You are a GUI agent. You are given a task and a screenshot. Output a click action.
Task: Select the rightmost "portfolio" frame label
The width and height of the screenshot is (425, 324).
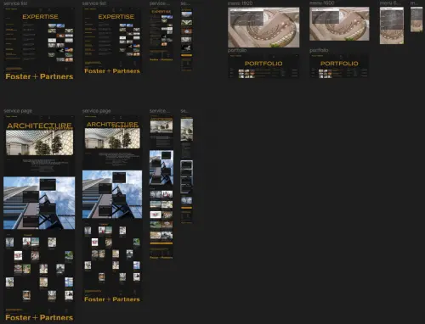(x=319, y=50)
